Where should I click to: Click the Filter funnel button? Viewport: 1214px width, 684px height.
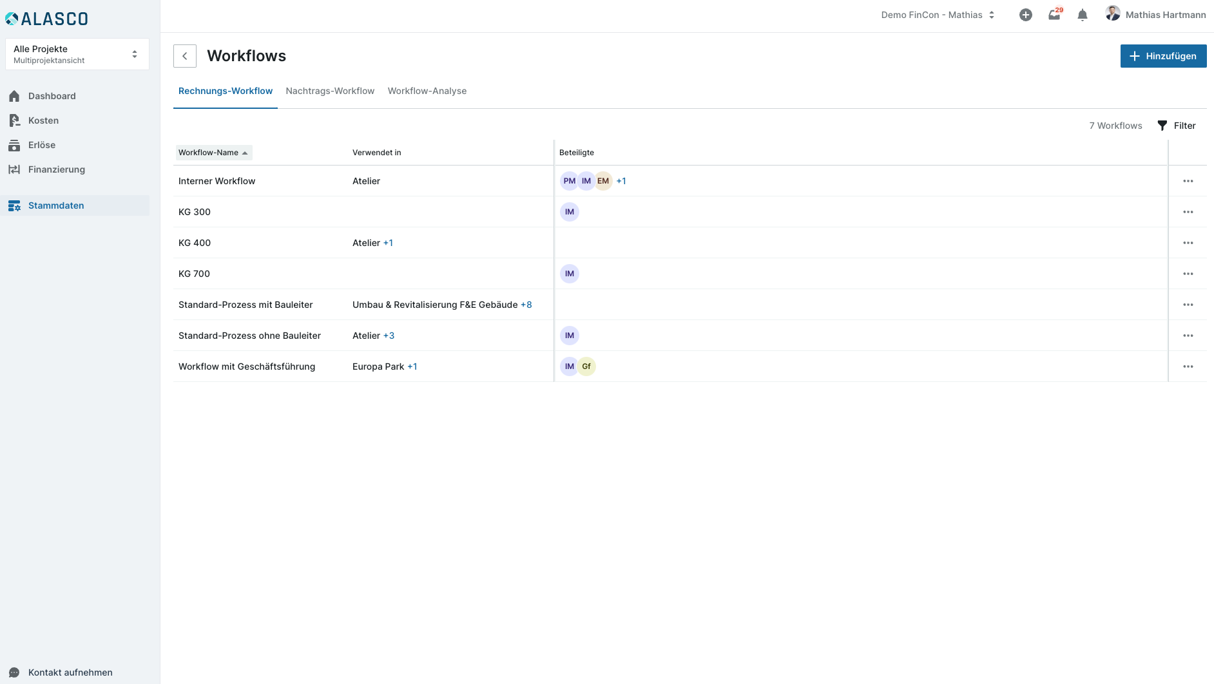1177,126
